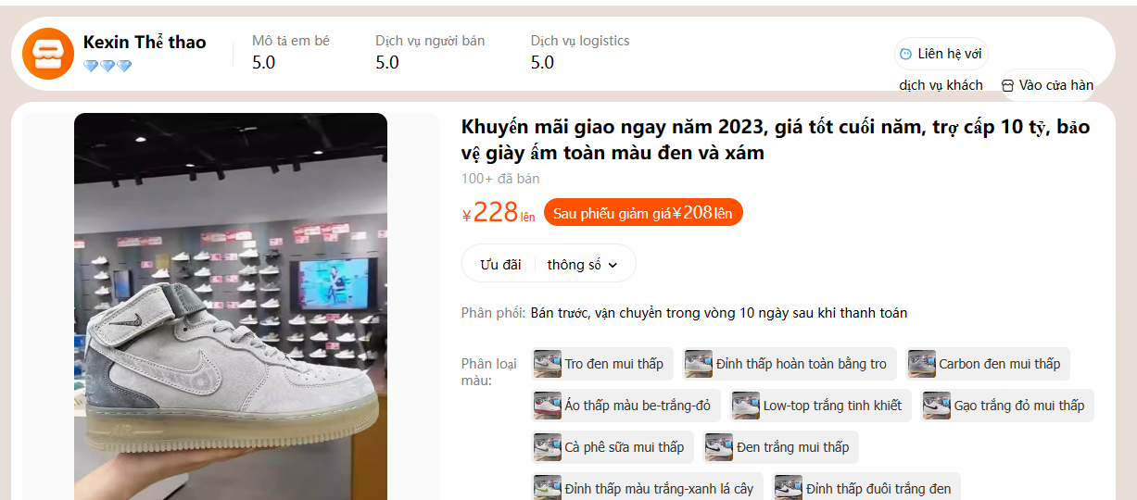Click the store icon beside Vào cửa hàng
This screenshot has width=1137, height=500.
[1007, 85]
